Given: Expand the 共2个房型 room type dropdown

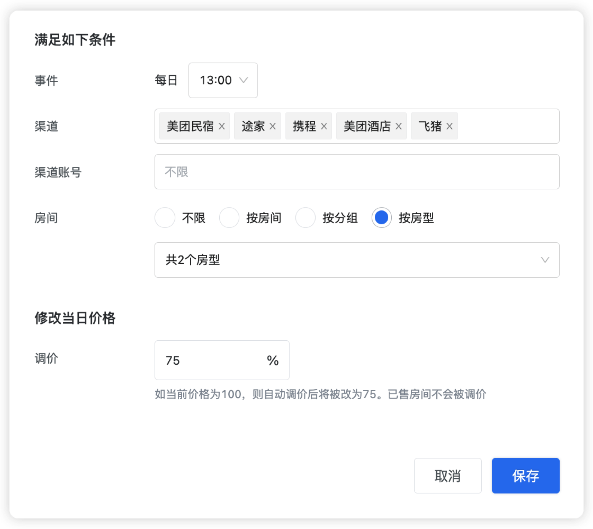Looking at the screenshot, I should (357, 260).
